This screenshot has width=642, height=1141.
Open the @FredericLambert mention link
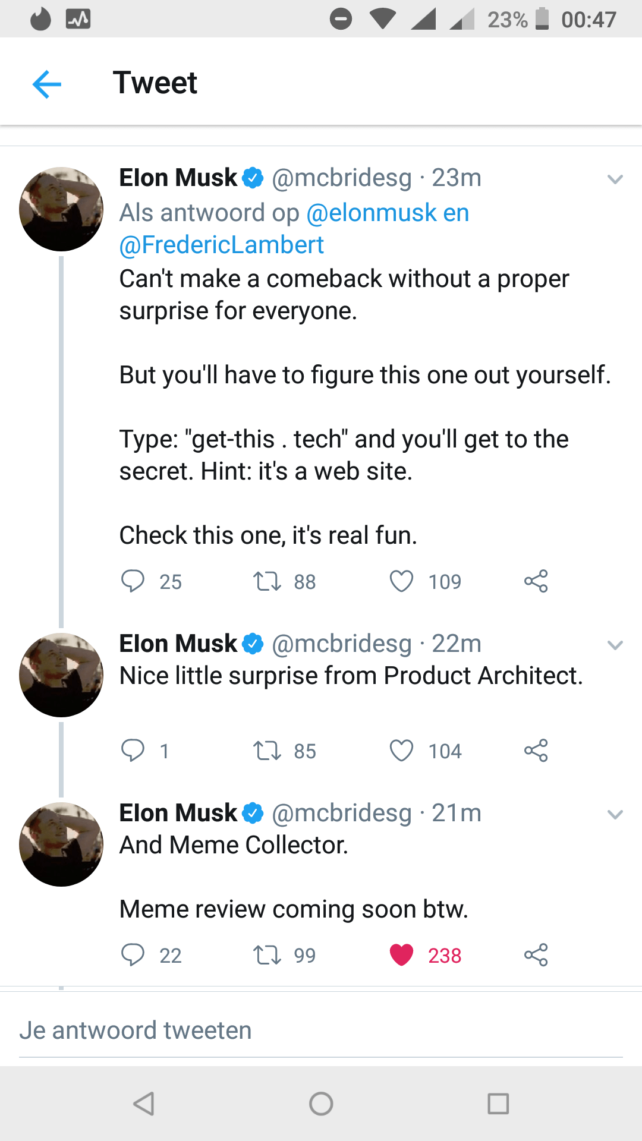(222, 245)
